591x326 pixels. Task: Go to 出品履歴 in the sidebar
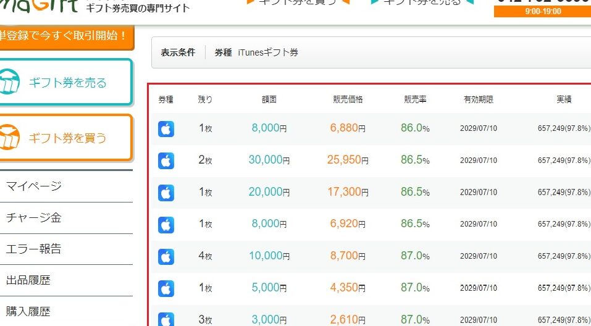coord(28,280)
